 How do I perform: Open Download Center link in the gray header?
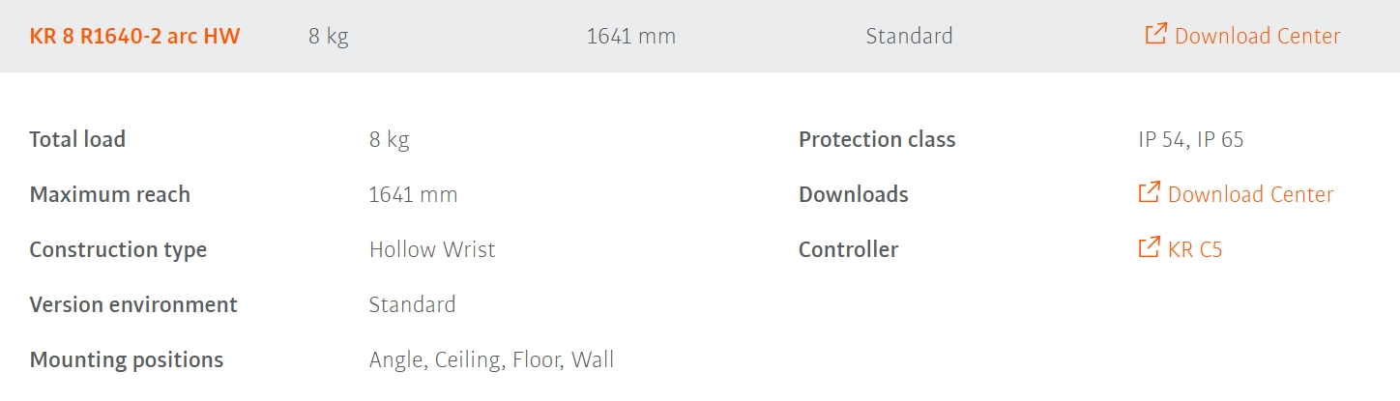coord(1257,37)
